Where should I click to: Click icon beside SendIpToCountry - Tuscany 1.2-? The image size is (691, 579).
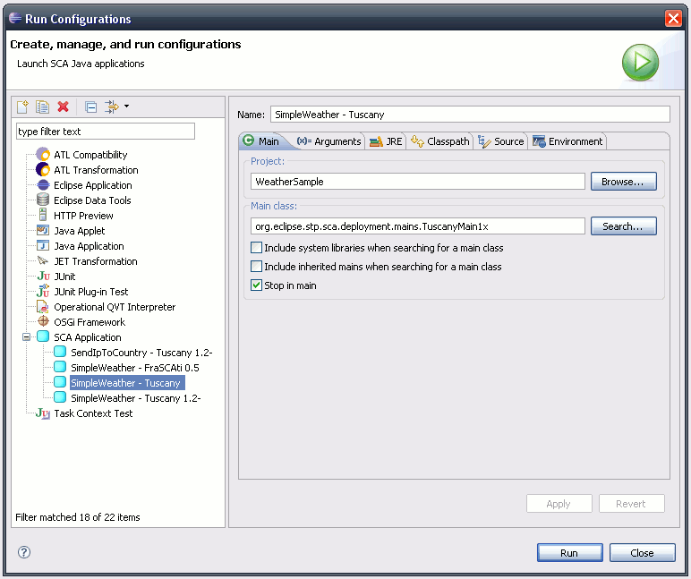pos(60,352)
